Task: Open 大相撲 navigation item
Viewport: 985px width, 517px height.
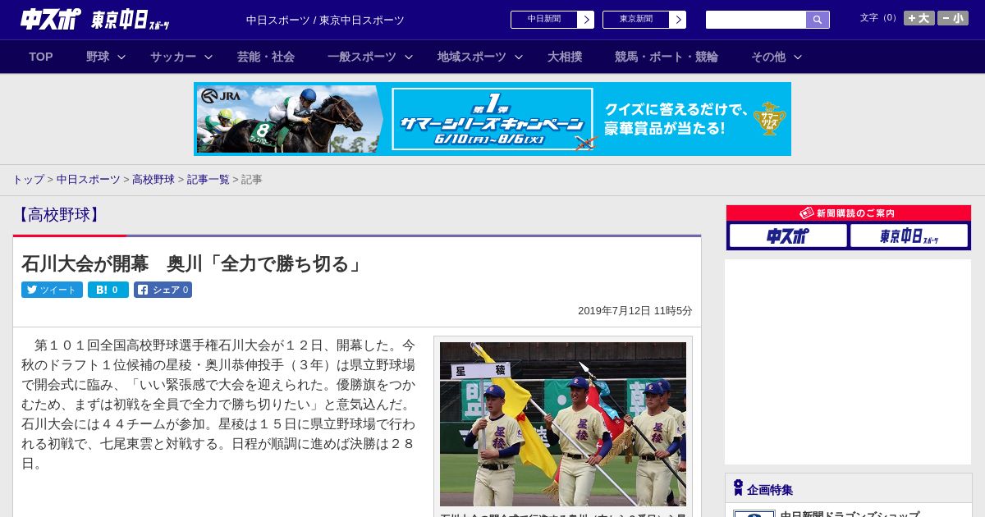Action: coord(565,57)
